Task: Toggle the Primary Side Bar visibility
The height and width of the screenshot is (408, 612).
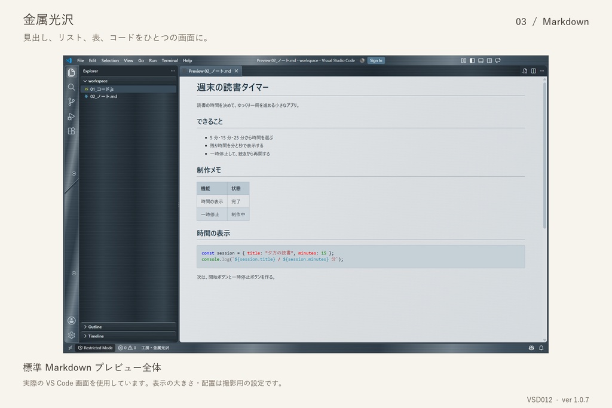Action: (x=472, y=60)
